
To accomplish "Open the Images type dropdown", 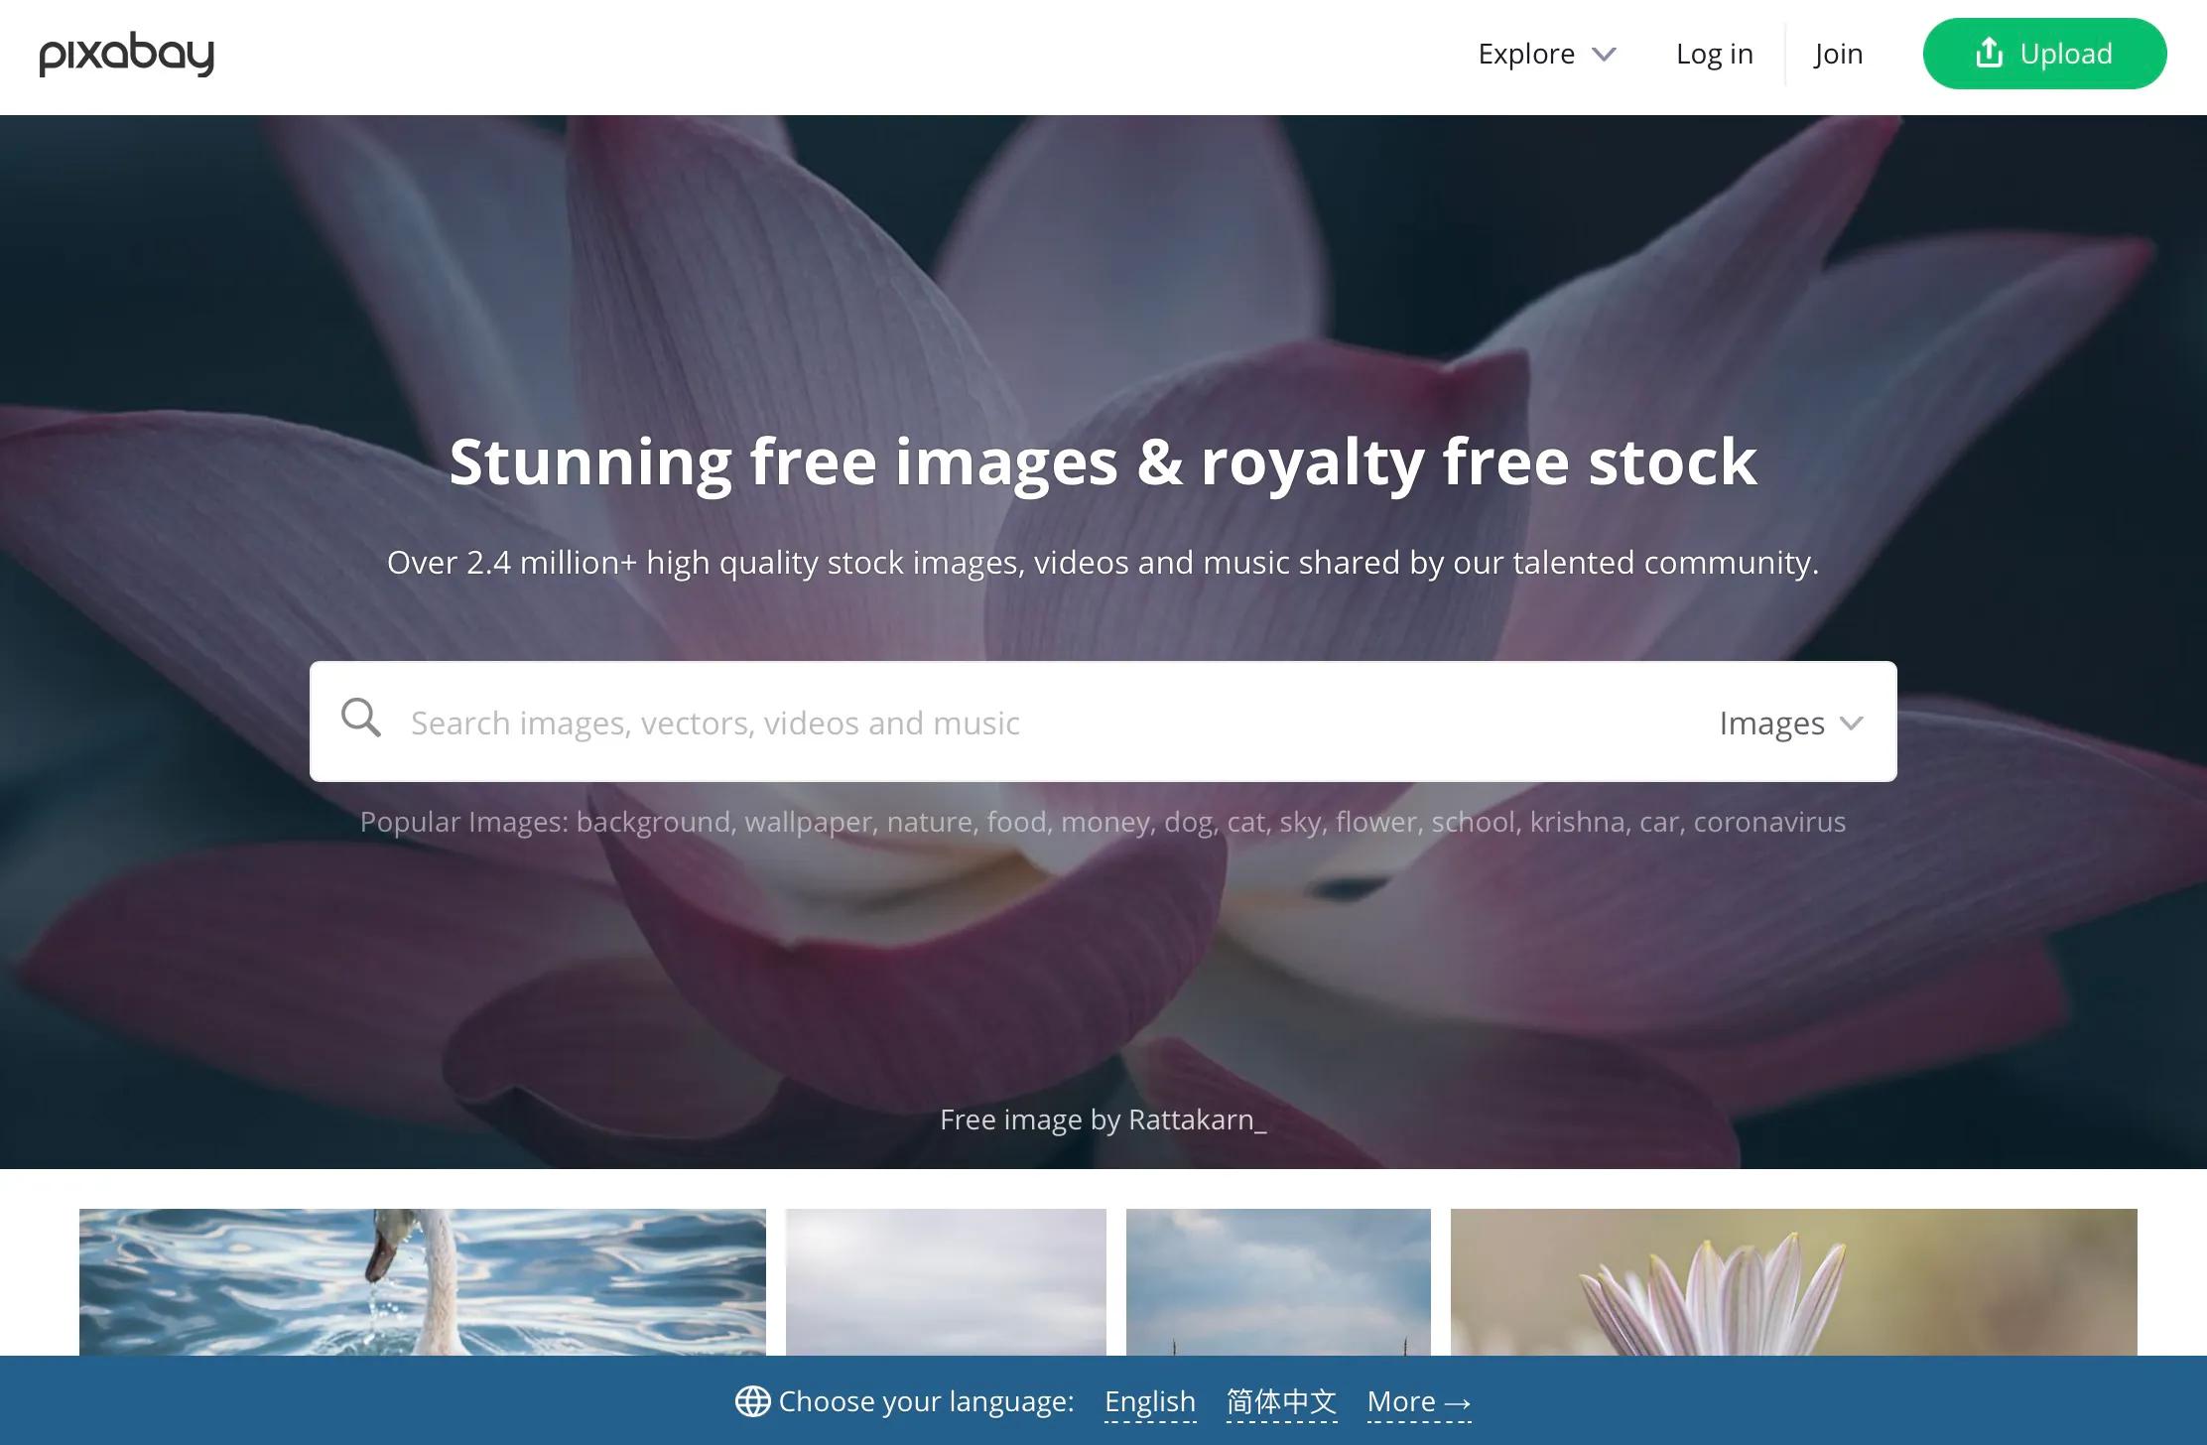I will coord(1791,722).
